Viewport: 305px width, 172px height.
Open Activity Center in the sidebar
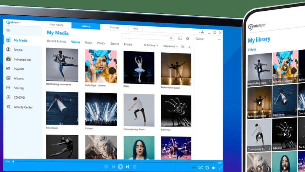[x=23, y=107]
